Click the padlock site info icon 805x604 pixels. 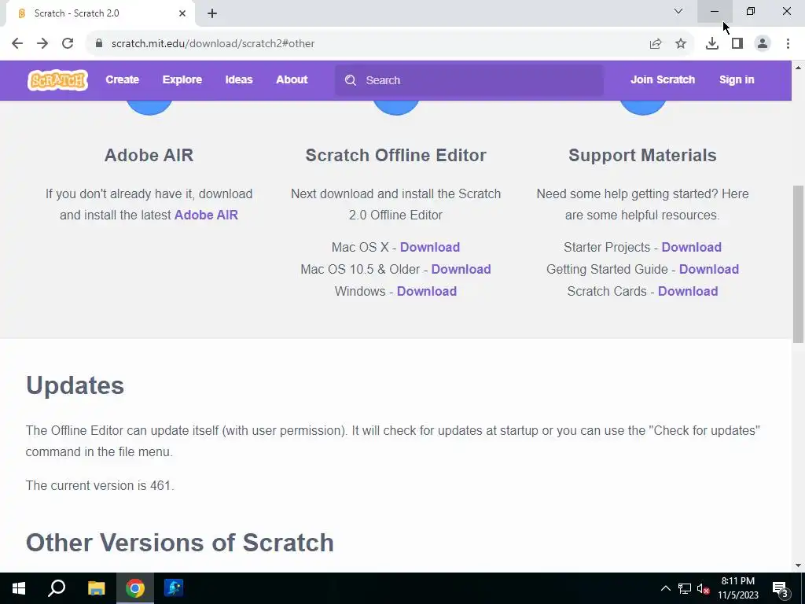pyautogui.click(x=98, y=43)
